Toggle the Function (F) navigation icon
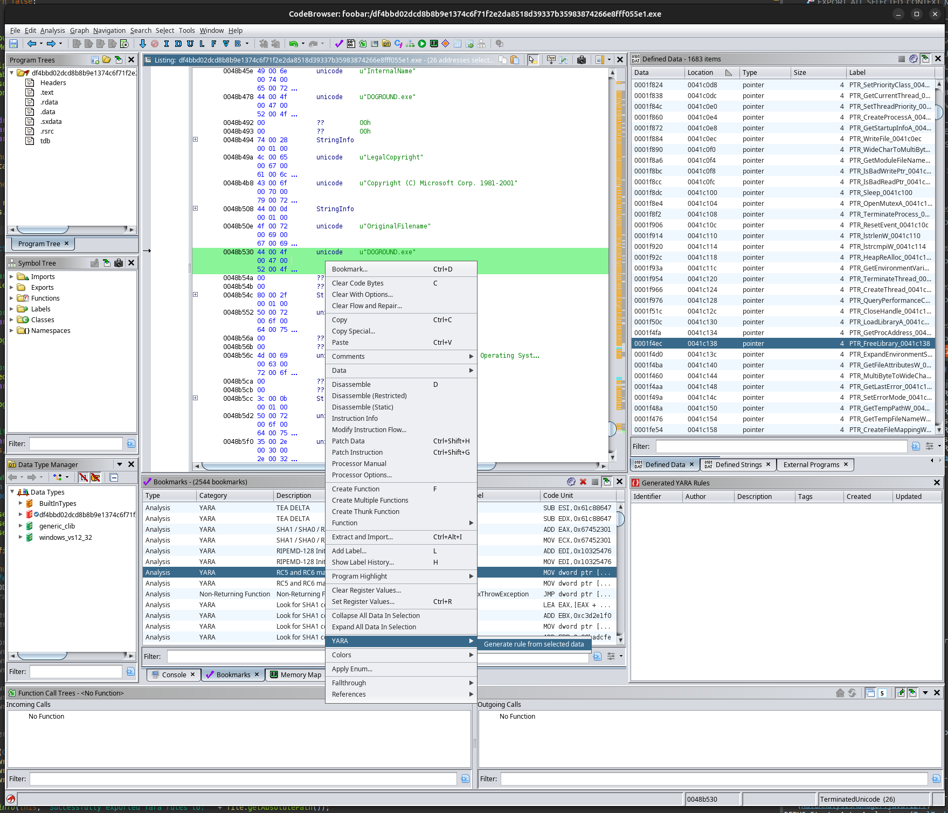 (x=213, y=44)
